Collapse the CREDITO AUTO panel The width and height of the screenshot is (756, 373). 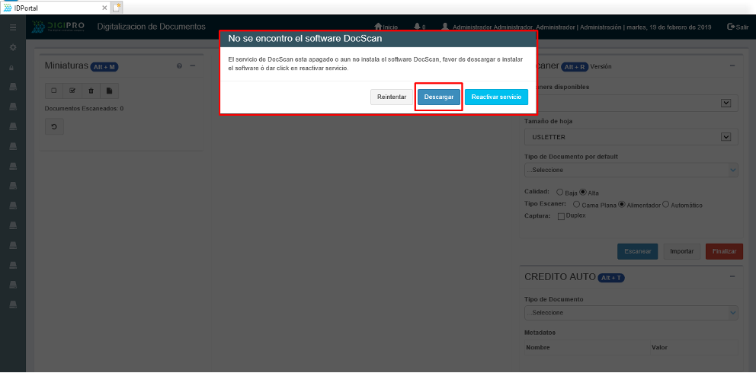click(x=732, y=276)
